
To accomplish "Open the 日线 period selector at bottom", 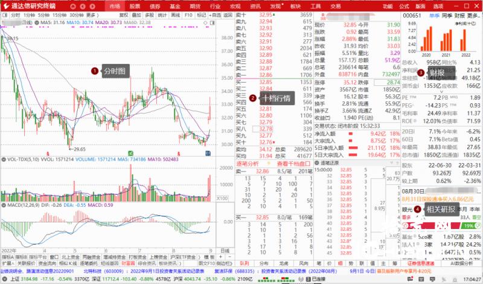I will click(225, 251).
